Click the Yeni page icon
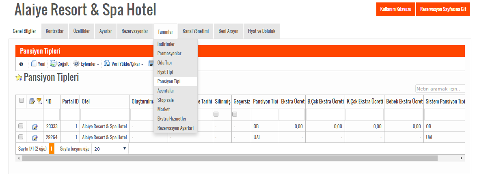This screenshot has width=477, height=179. 33,64
